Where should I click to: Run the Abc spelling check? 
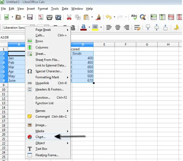coord(134,17)
